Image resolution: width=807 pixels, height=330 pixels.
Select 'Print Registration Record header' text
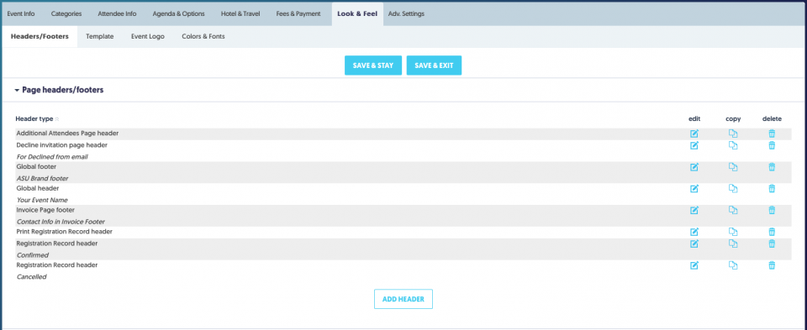pos(65,231)
